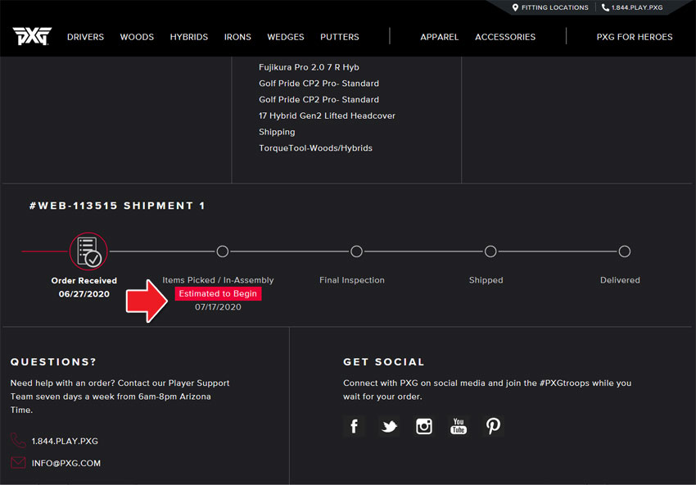Open the Facebook social icon
Screen dimensions: 696x485
pyautogui.click(x=354, y=426)
